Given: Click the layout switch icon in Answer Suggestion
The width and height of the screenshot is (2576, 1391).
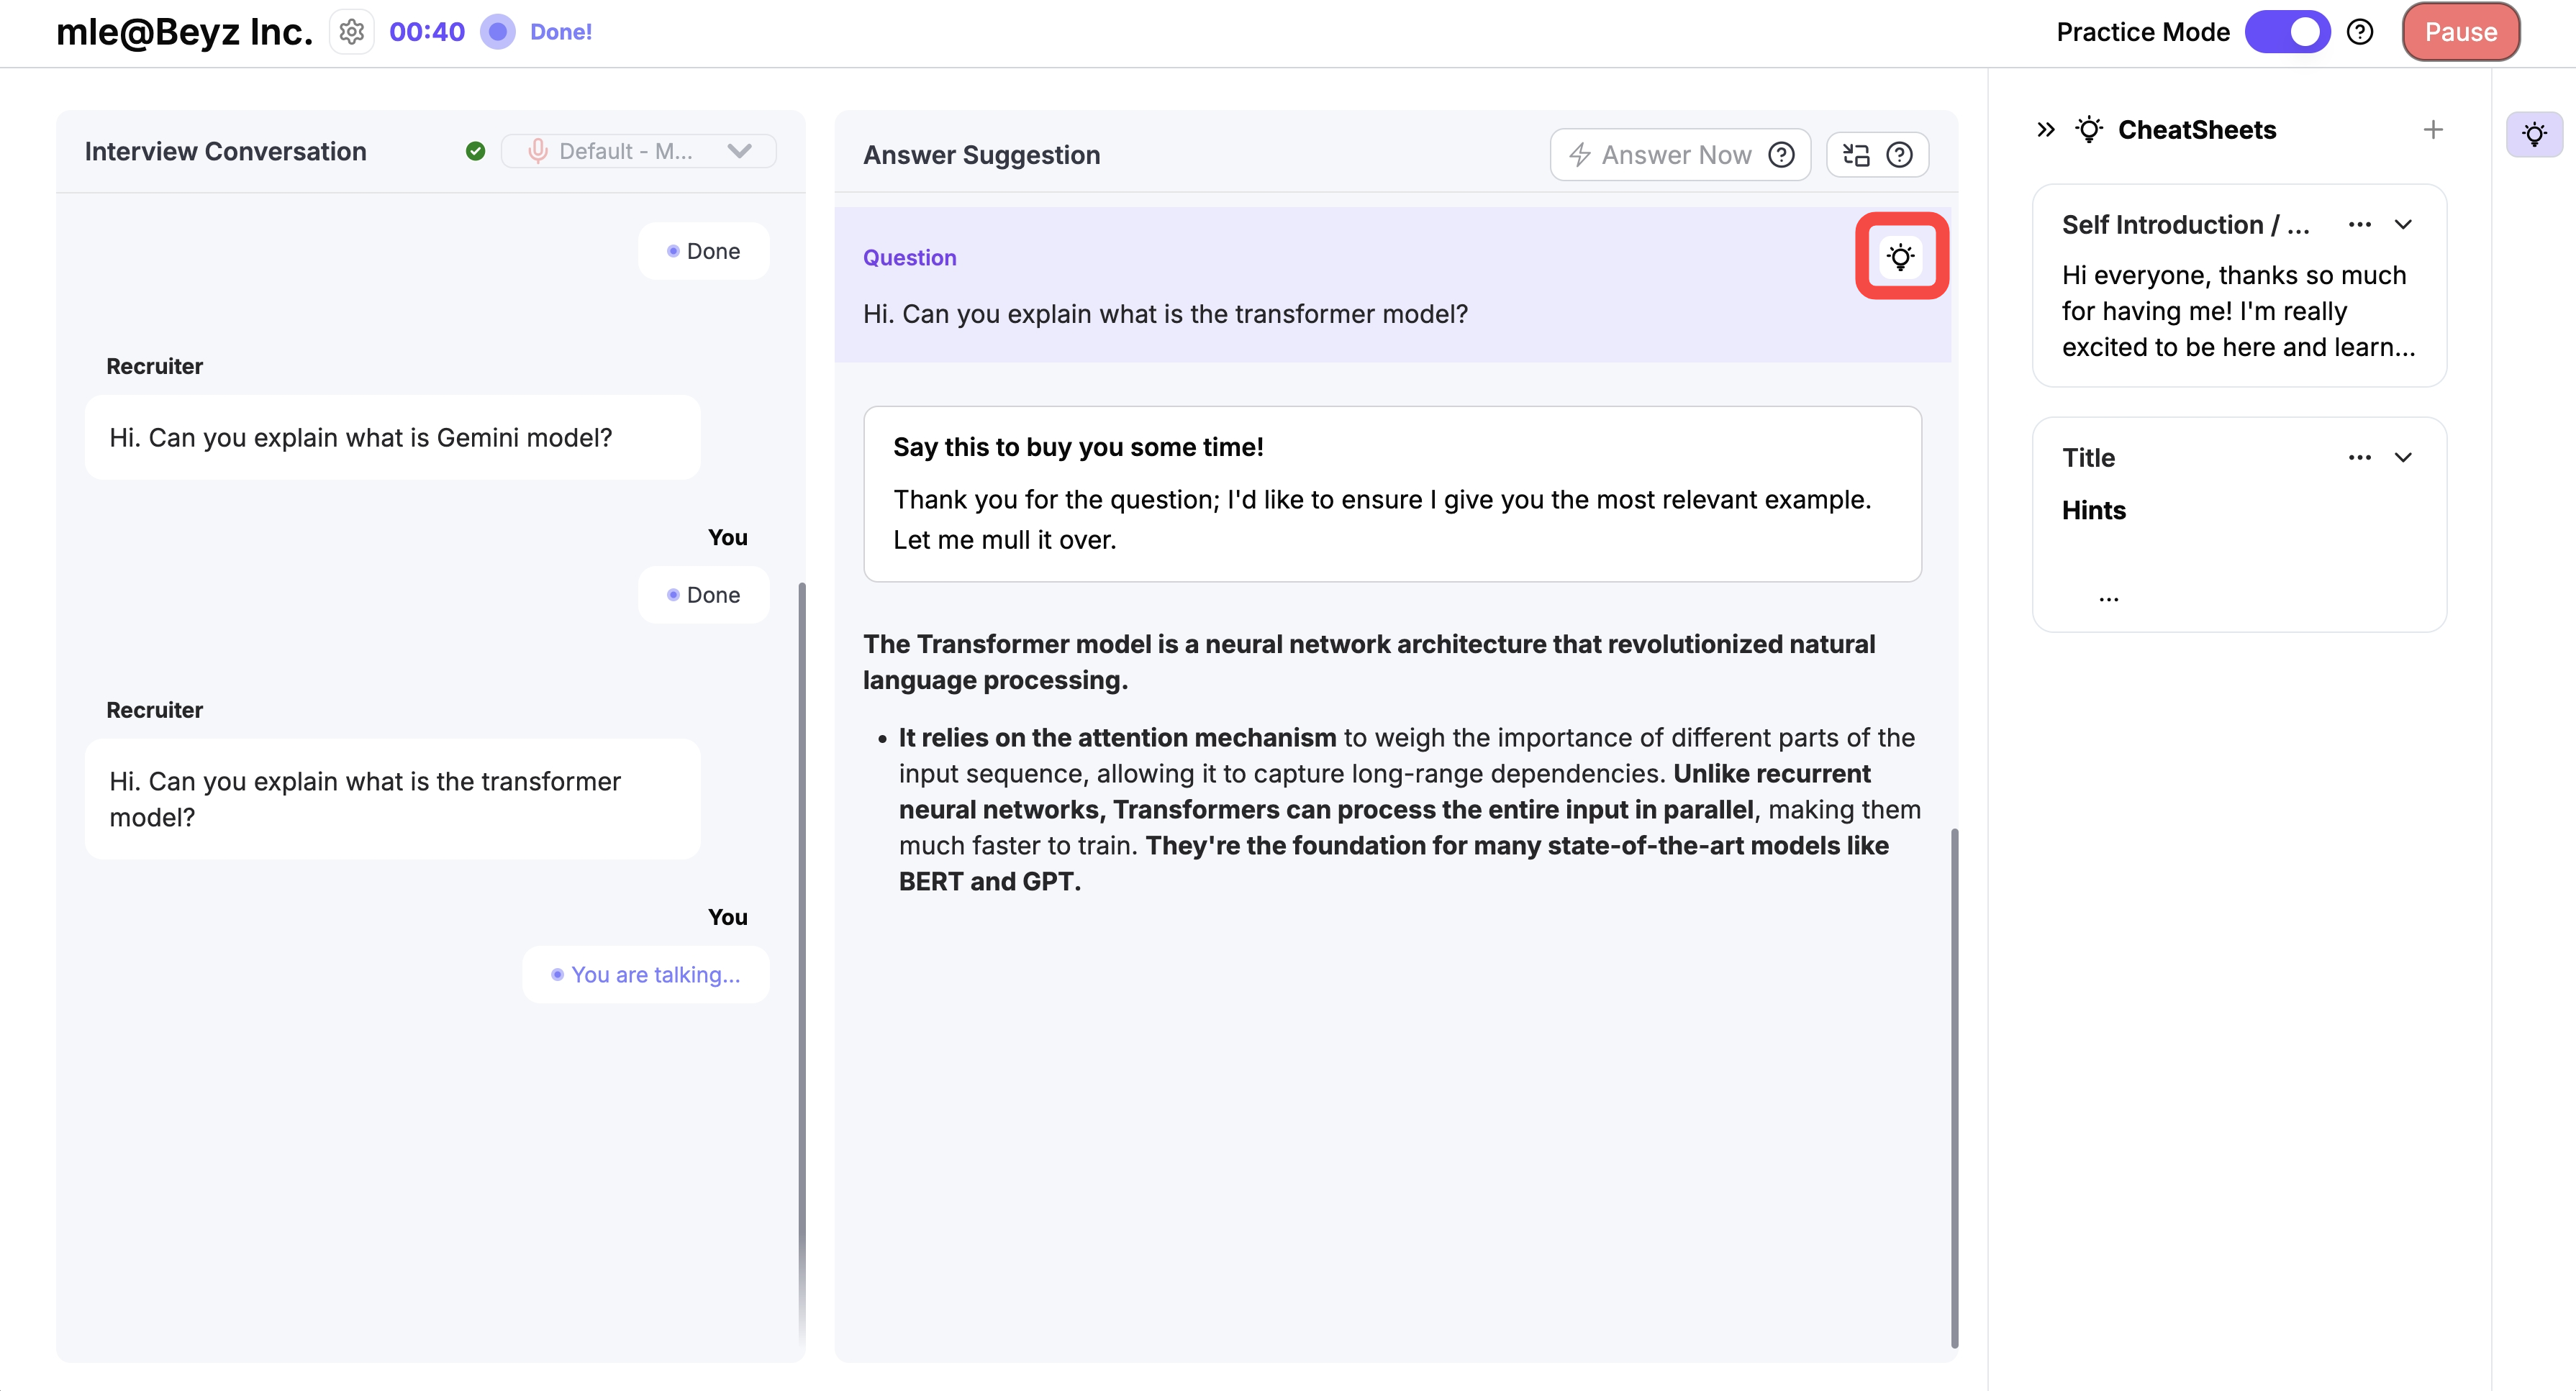Looking at the screenshot, I should (1856, 155).
